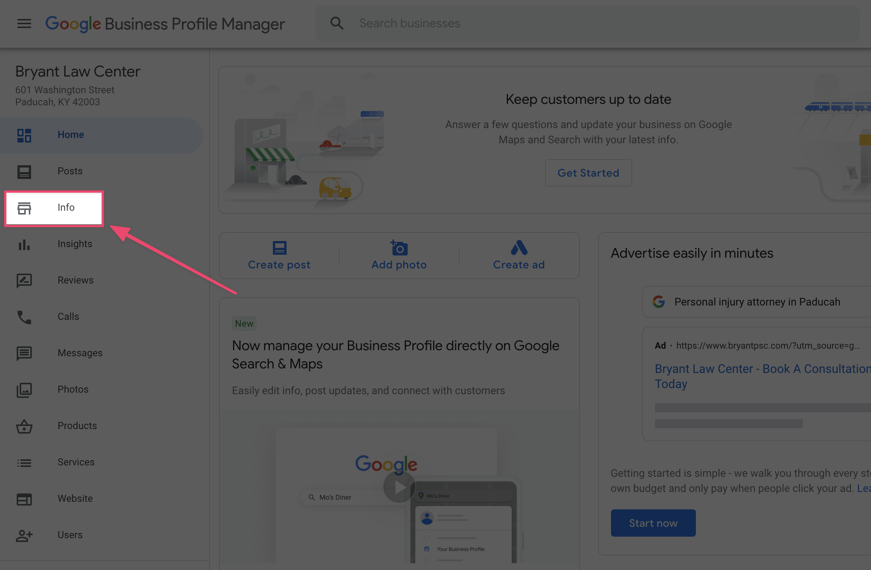871x570 pixels.
Task: Click 'Keep customers up to date' heading
Action: tap(588, 99)
